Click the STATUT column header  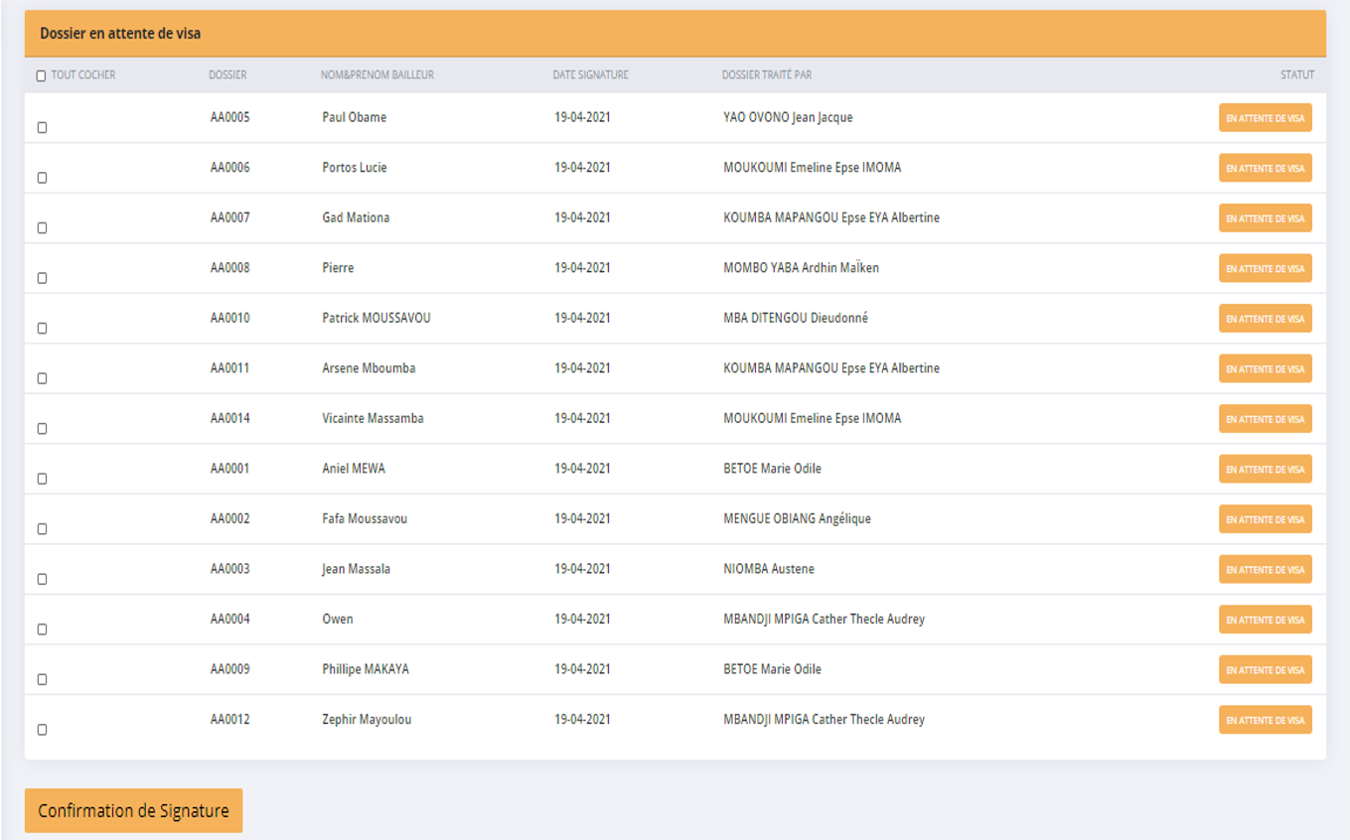1296,75
